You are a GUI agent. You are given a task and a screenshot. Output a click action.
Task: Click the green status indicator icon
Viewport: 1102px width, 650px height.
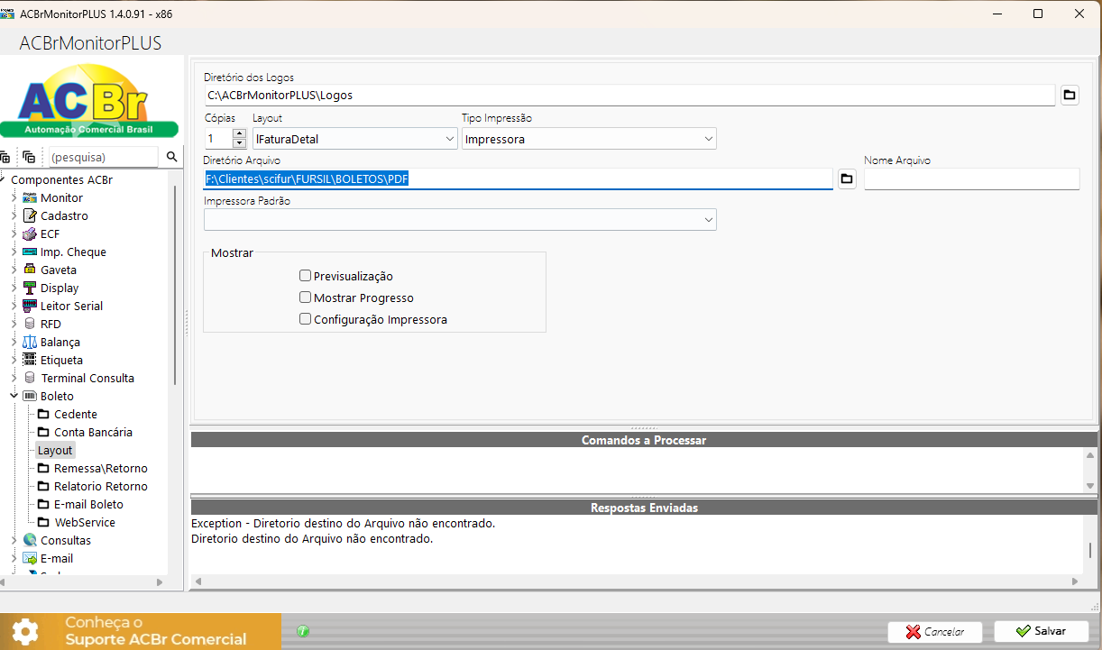pyautogui.click(x=303, y=632)
